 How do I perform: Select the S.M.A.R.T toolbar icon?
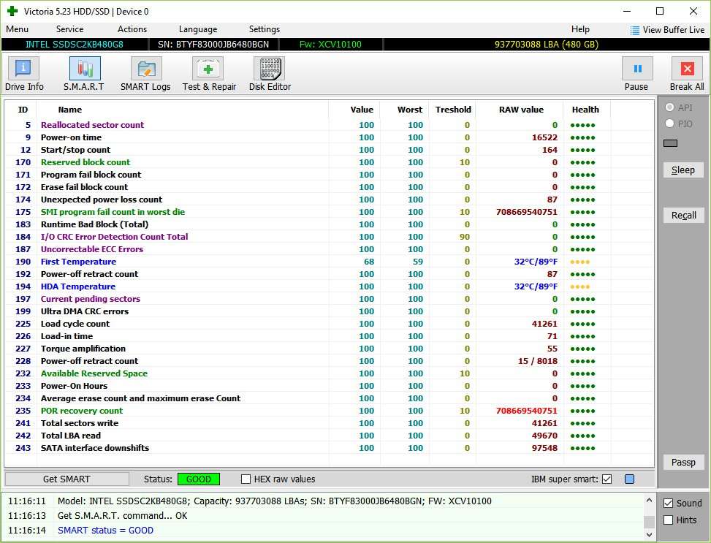pos(84,75)
